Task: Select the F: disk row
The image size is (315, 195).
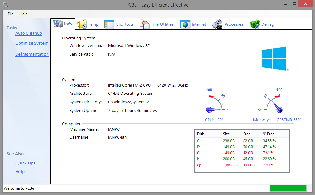Action: (242, 147)
